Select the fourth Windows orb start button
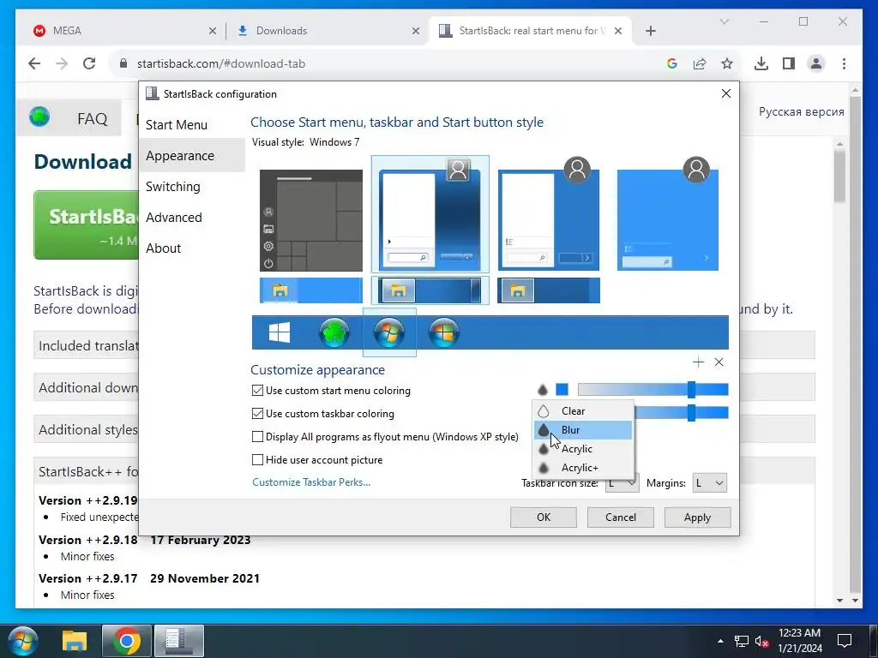 (444, 332)
